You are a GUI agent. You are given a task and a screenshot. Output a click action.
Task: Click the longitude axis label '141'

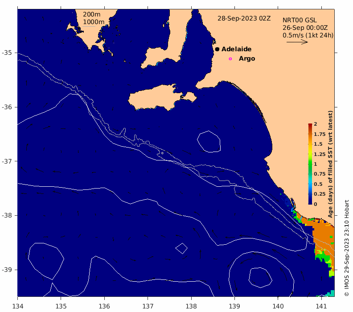321,306
